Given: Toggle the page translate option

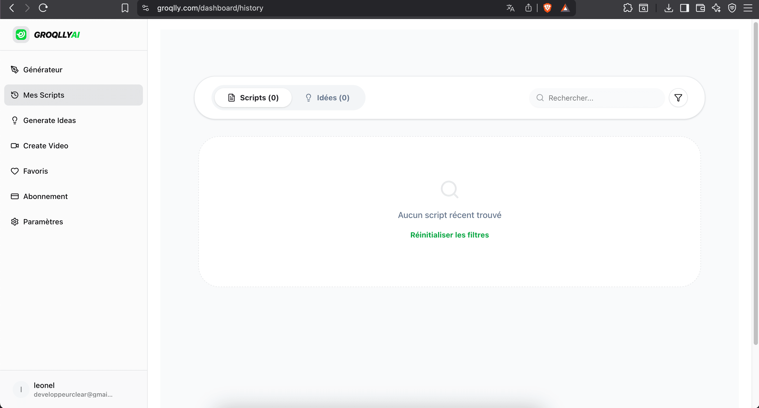Looking at the screenshot, I should [510, 8].
